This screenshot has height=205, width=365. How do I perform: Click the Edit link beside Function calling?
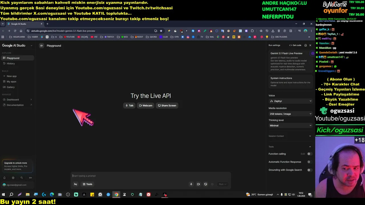coord(303,154)
